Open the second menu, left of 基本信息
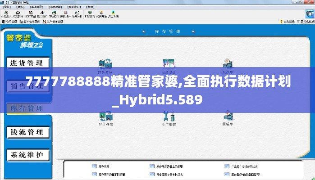Viewport: 315px width, 180px height. [x=20, y=7]
